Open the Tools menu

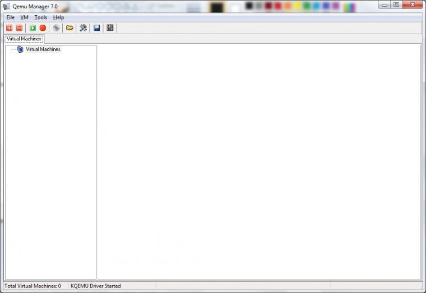[41, 17]
